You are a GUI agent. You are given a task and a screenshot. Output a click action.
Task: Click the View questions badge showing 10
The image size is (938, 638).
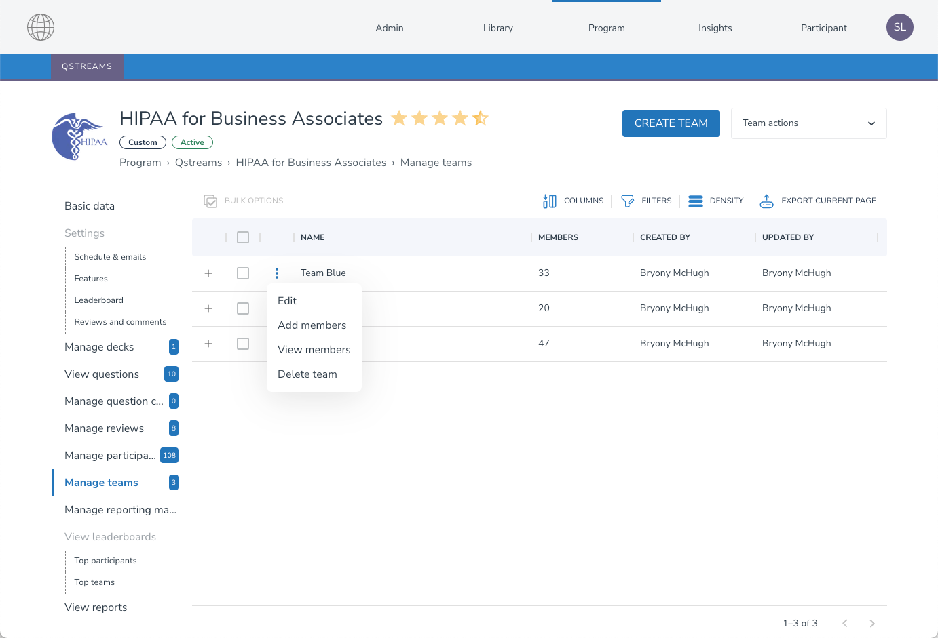(172, 374)
